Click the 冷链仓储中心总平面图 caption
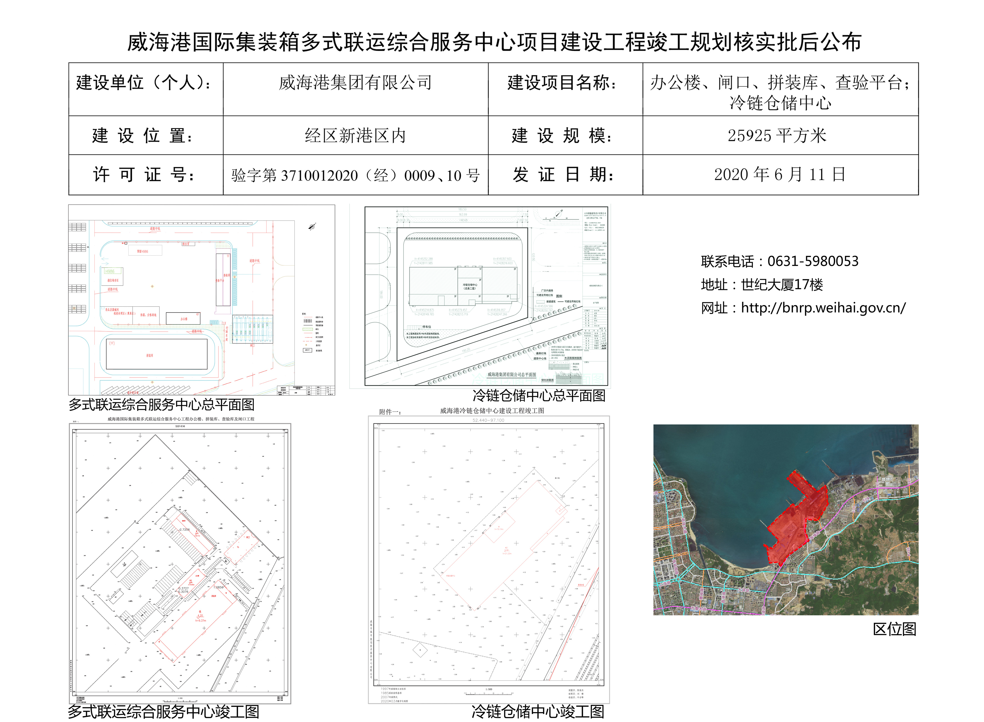The width and height of the screenshot is (984, 722). (x=539, y=396)
